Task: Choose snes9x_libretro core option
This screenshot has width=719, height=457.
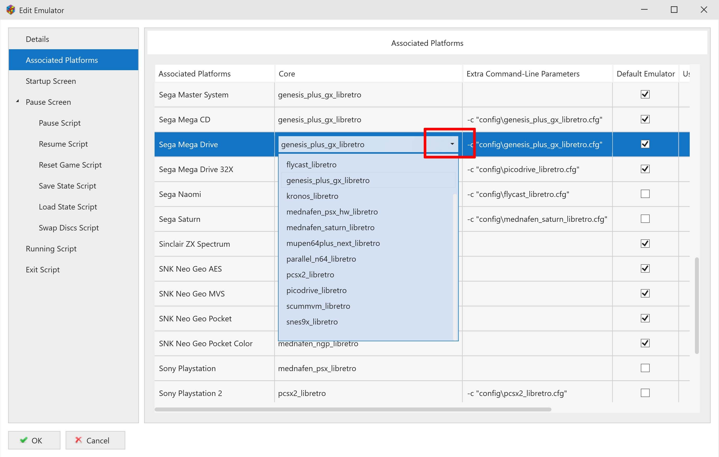Action: click(368, 322)
